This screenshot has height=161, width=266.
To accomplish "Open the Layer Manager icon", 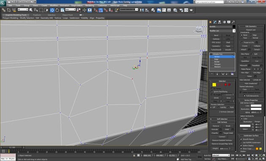I will (x=153, y=10).
